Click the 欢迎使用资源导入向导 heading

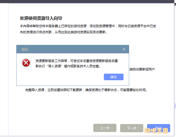point(41,18)
